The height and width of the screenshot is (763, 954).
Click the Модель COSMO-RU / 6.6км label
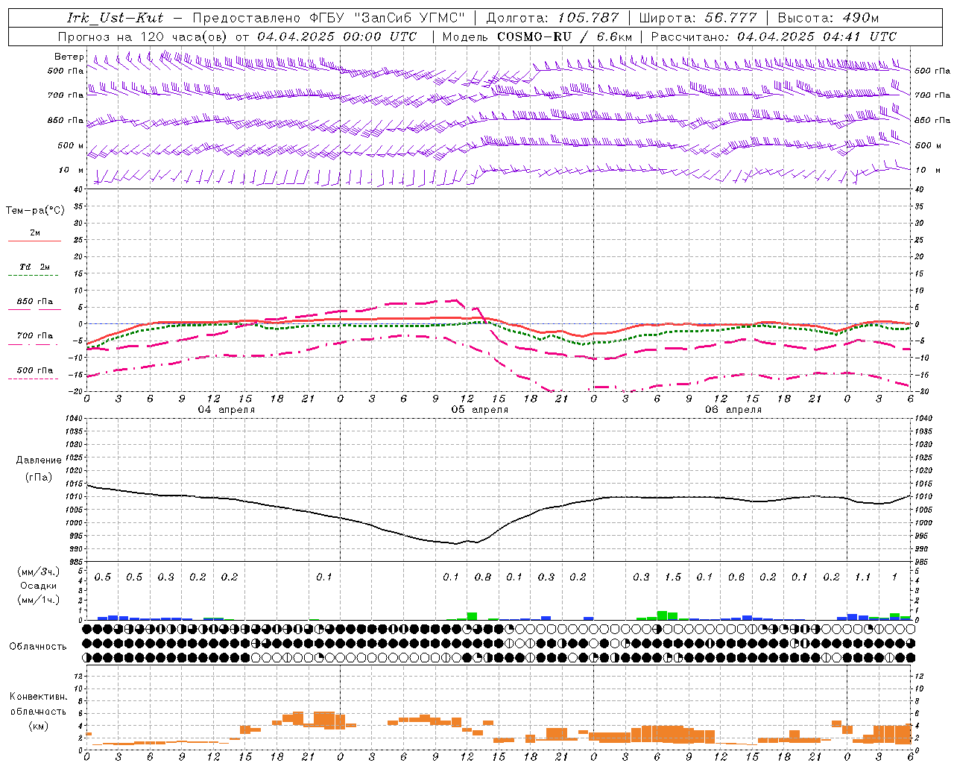537,37
